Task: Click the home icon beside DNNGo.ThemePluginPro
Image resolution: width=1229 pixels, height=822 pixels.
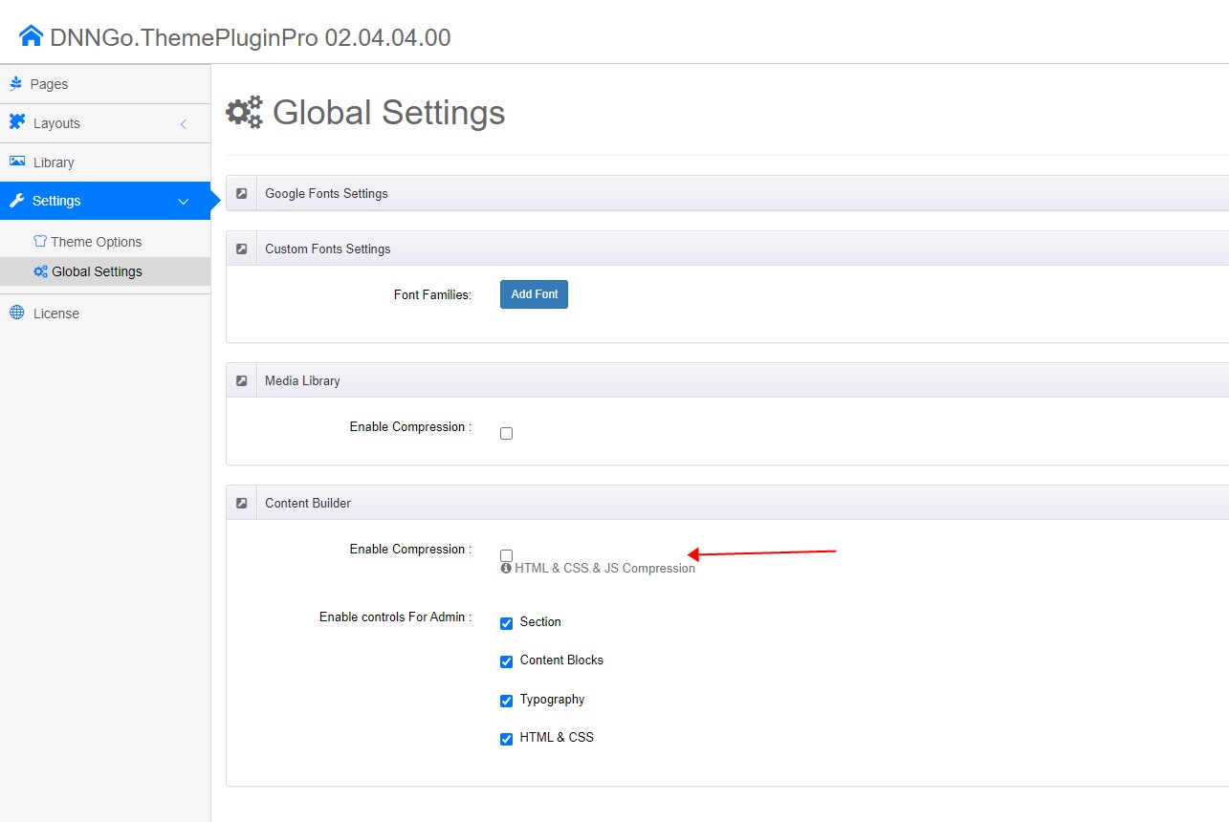Action: pos(32,36)
